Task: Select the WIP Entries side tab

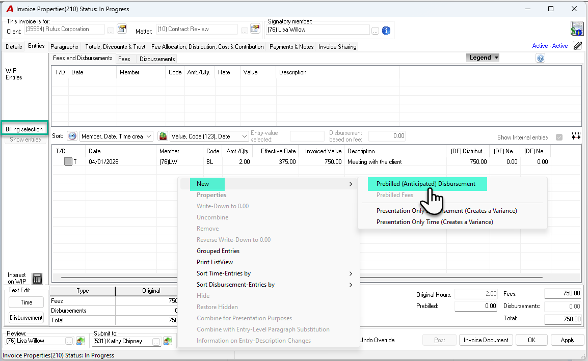Action: [x=14, y=74]
